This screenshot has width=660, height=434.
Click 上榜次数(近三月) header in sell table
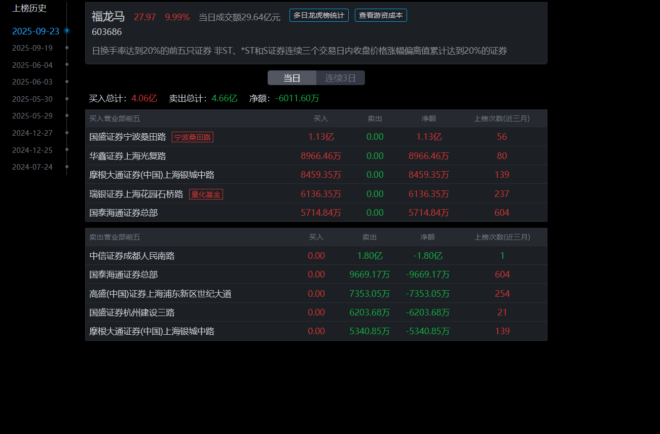pyautogui.click(x=502, y=237)
